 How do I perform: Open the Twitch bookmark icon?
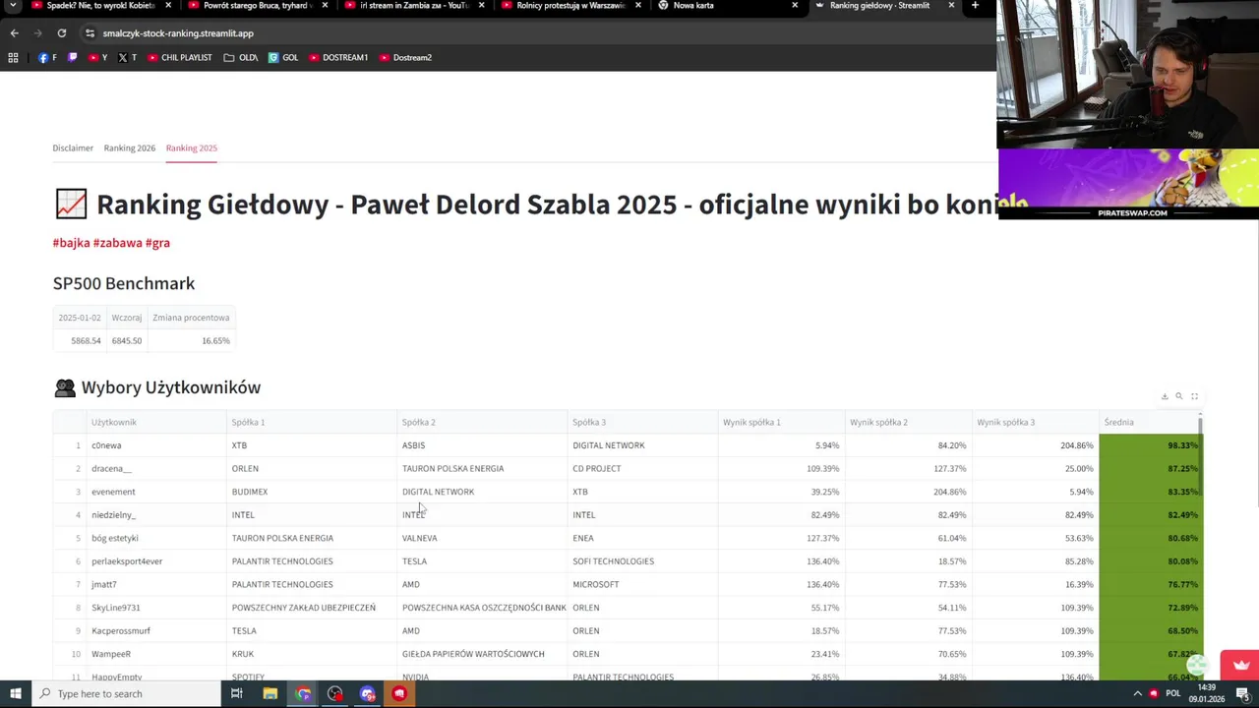(x=72, y=58)
